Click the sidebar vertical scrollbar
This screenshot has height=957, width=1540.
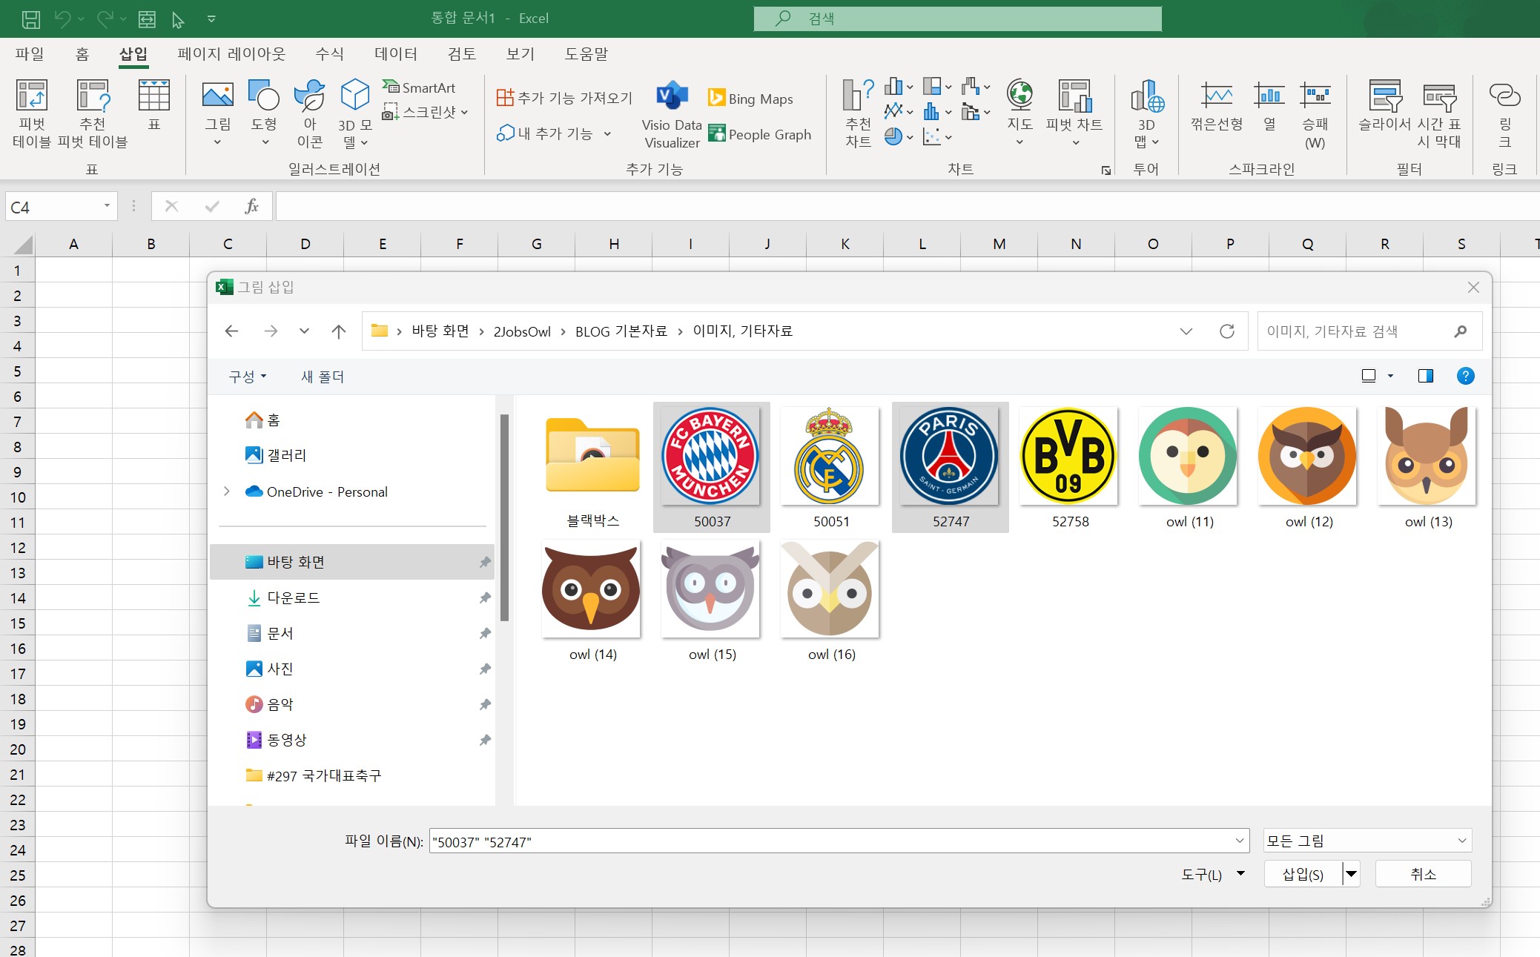pyautogui.click(x=504, y=517)
